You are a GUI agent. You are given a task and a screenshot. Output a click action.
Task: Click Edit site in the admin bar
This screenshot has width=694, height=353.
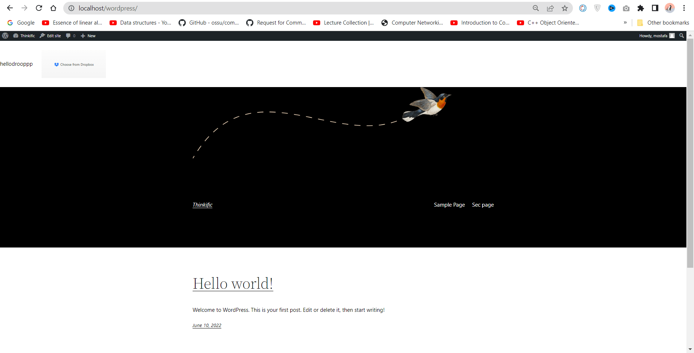pos(50,36)
